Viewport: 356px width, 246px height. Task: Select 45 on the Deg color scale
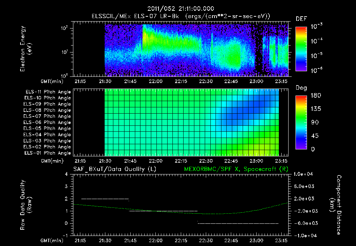click(315, 136)
